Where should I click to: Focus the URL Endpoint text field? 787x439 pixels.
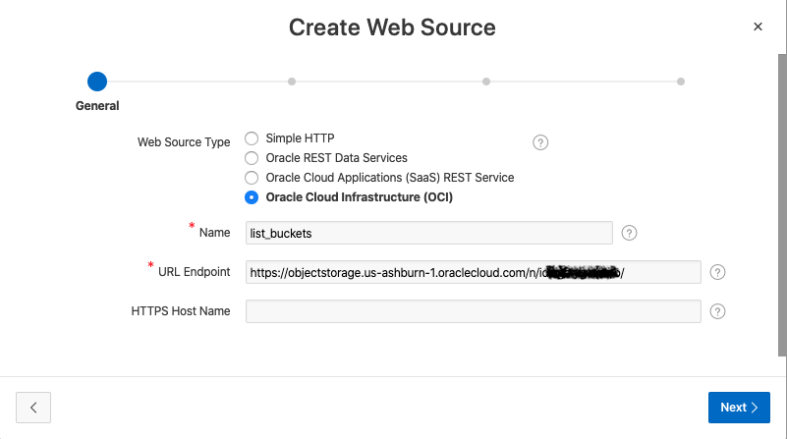pyautogui.click(x=473, y=272)
